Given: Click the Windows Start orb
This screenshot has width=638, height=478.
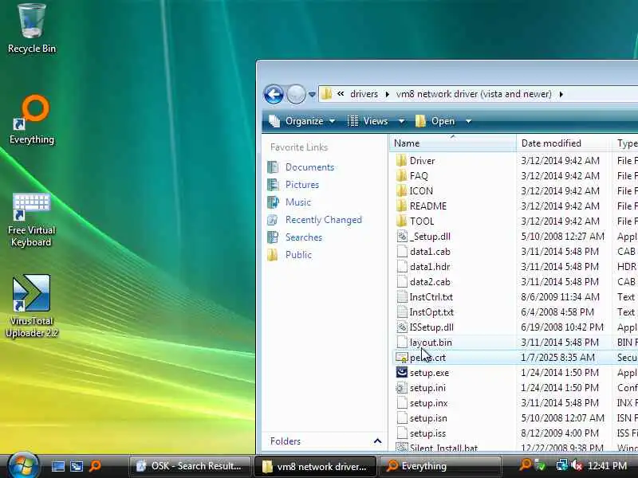Looking at the screenshot, I should 23,466.
